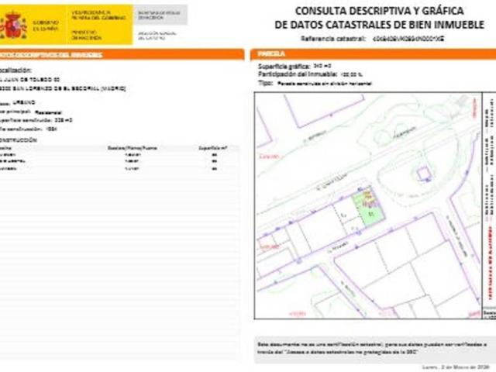Viewport: 496px width, 372px height.
Task: Click the orange descriptive data header on left
Action: click(x=122, y=54)
